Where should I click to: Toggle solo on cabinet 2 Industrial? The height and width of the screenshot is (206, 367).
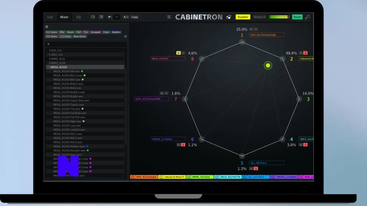[x=305, y=53]
